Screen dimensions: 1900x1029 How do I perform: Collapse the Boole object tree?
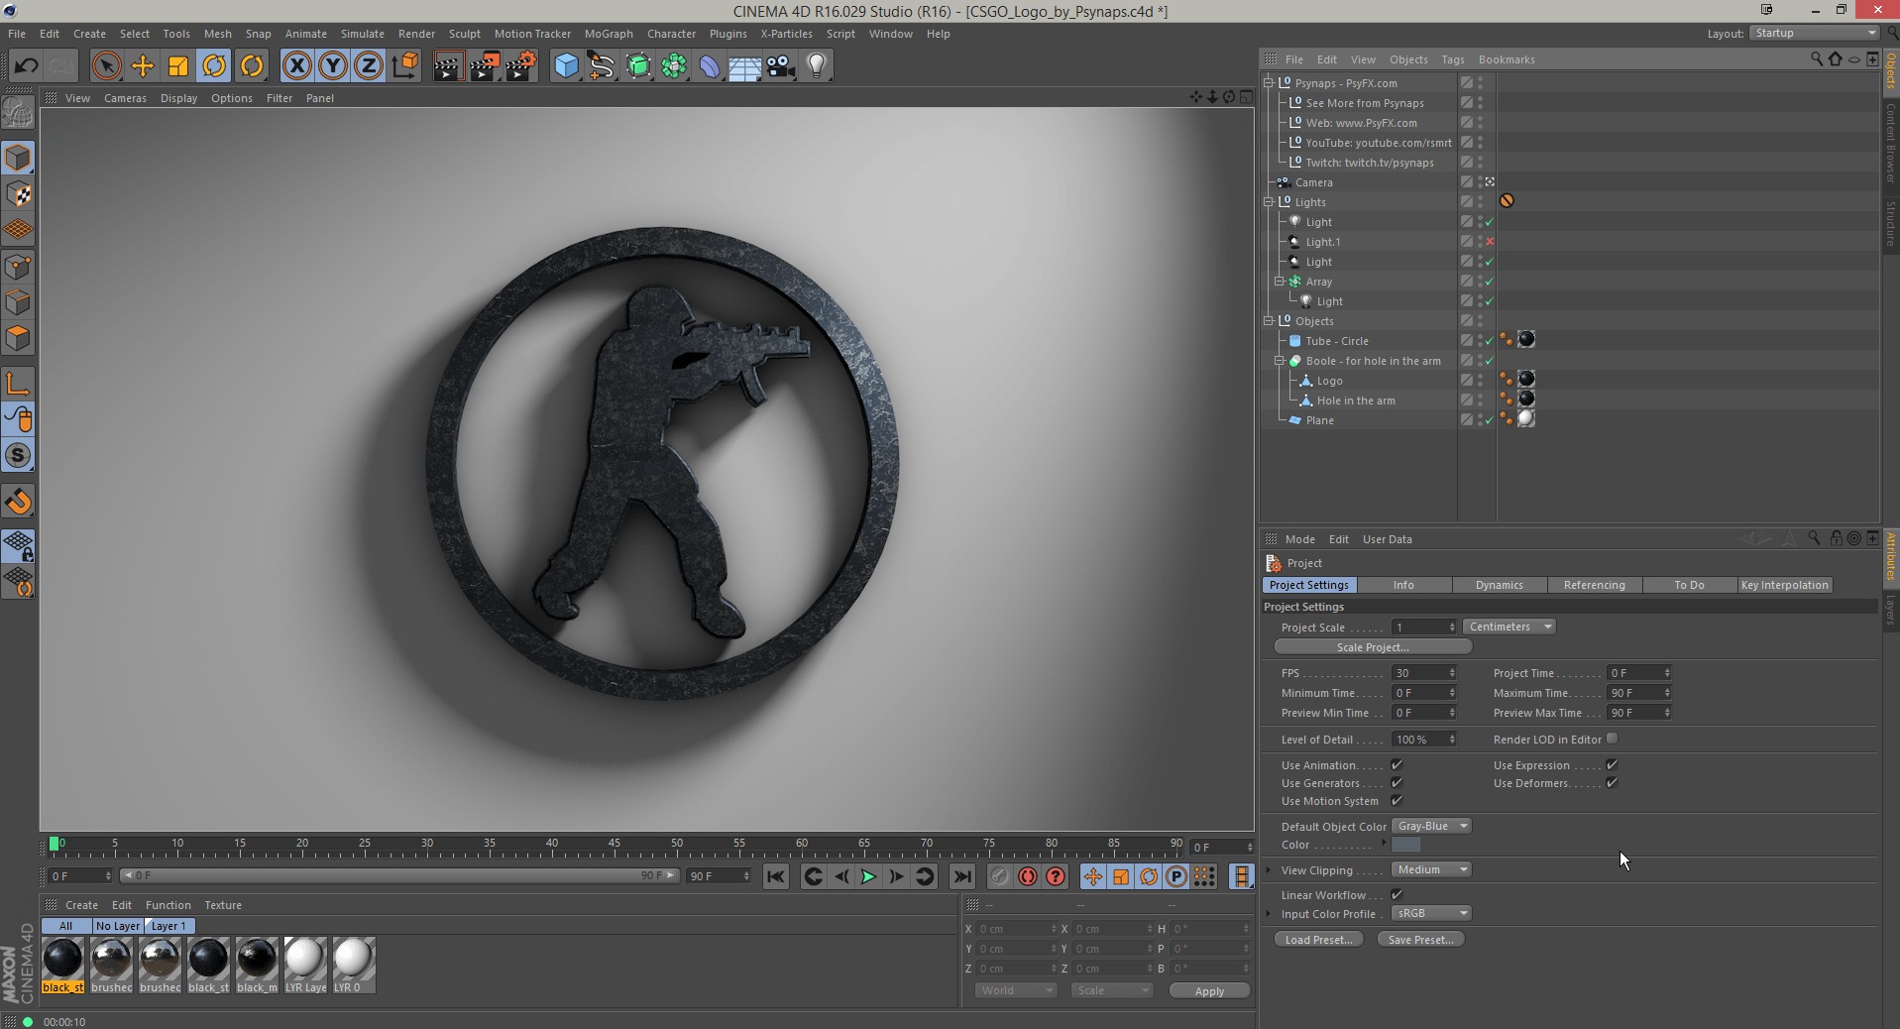click(1280, 361)
